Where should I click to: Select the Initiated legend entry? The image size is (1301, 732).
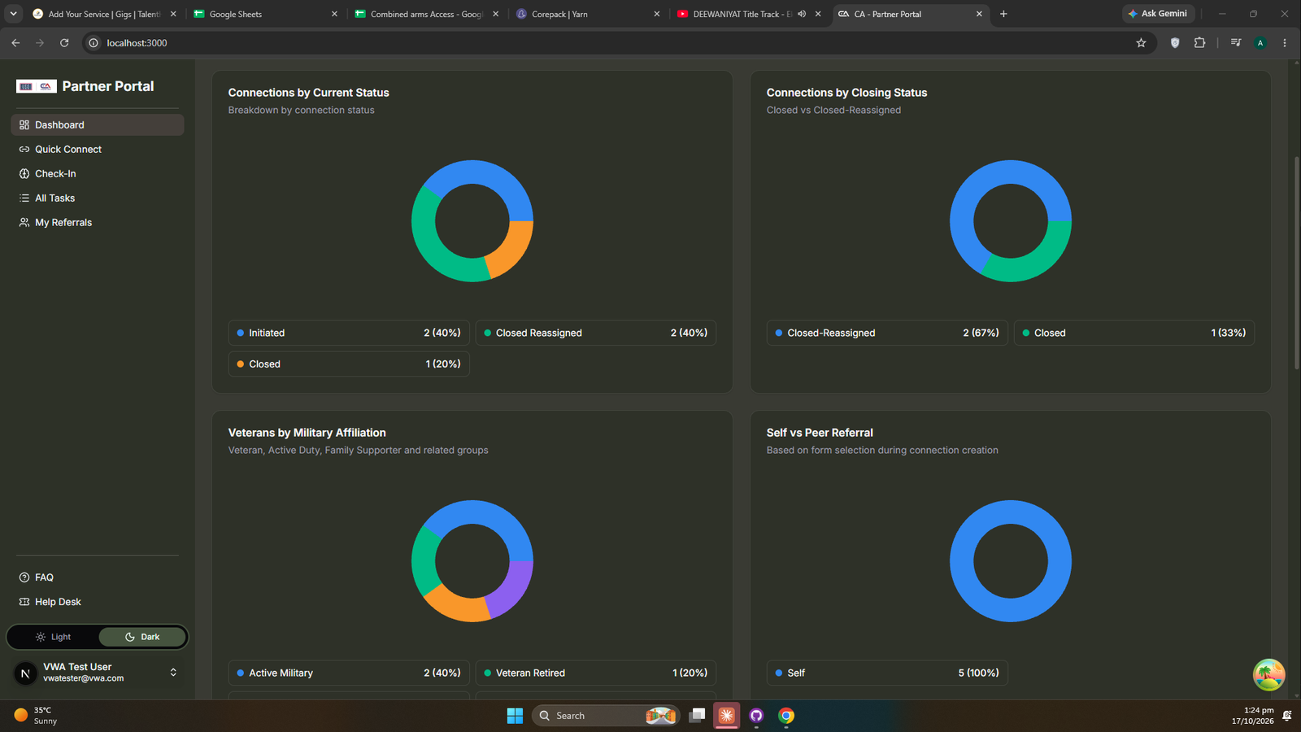349,333
